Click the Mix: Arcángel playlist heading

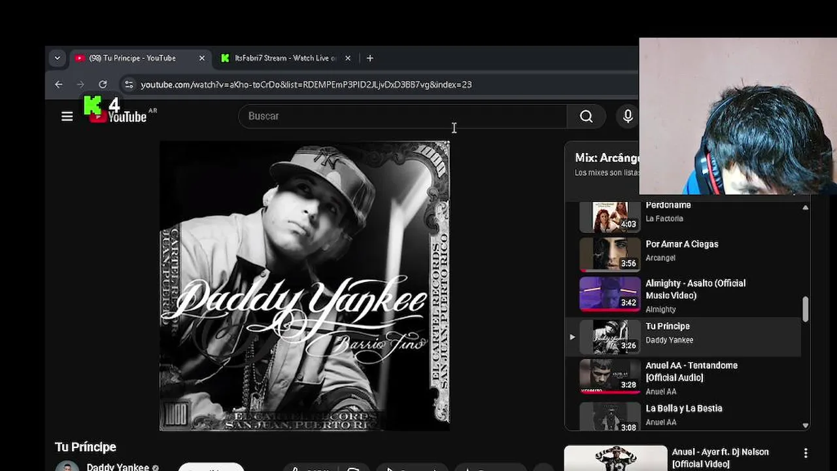607,158
